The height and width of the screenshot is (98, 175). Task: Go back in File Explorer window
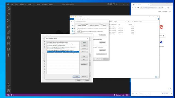click(71, 22)
